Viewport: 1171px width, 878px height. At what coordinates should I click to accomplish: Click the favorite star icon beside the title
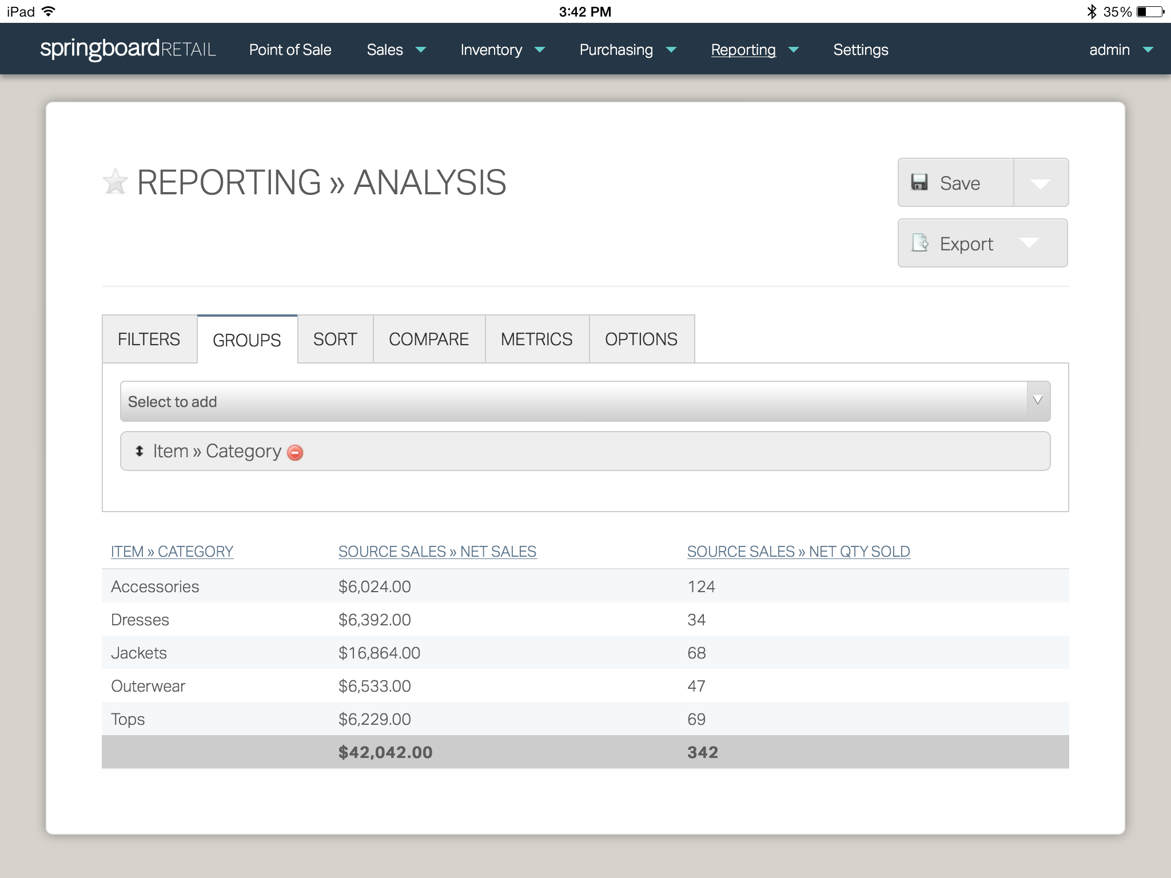pyautogui.click(x=115, y=182)
